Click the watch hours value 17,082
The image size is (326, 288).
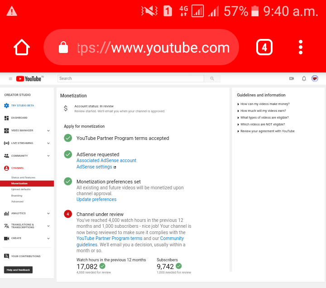(x=87, y=267)
